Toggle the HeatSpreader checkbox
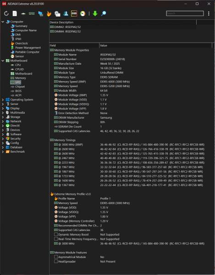The height and width of the screenshot is (275, 215). (56, 261)
